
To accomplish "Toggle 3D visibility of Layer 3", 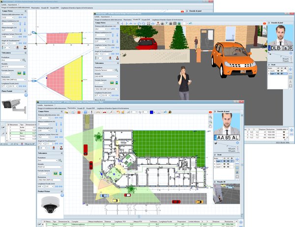I will tap(228, 167).
